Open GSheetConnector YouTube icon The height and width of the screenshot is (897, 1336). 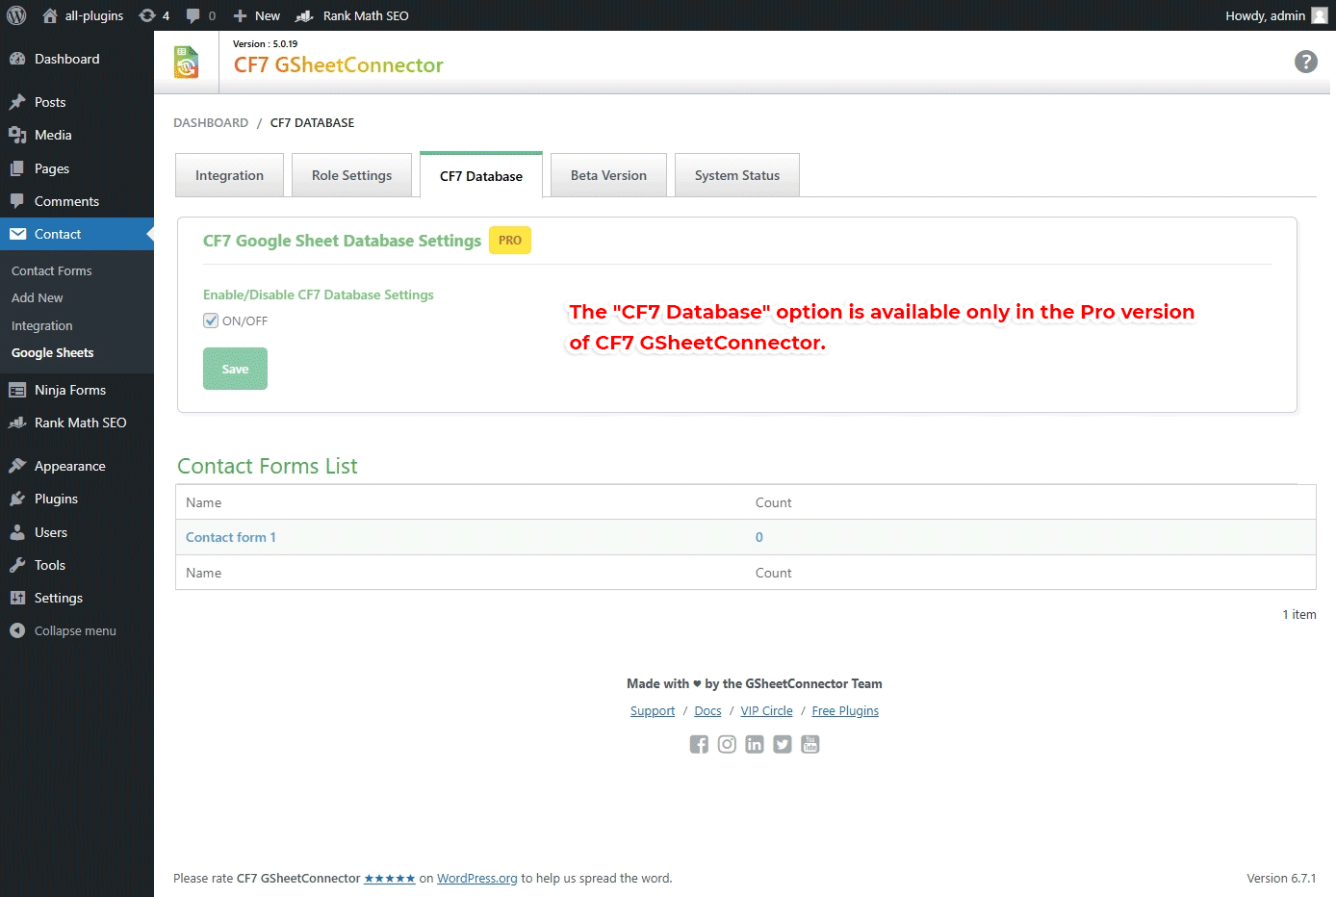[810, 744]
